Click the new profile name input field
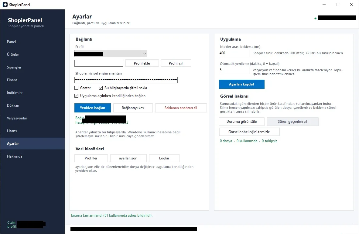Viewport: 359px width, 234px height. (x=99, y=63)
